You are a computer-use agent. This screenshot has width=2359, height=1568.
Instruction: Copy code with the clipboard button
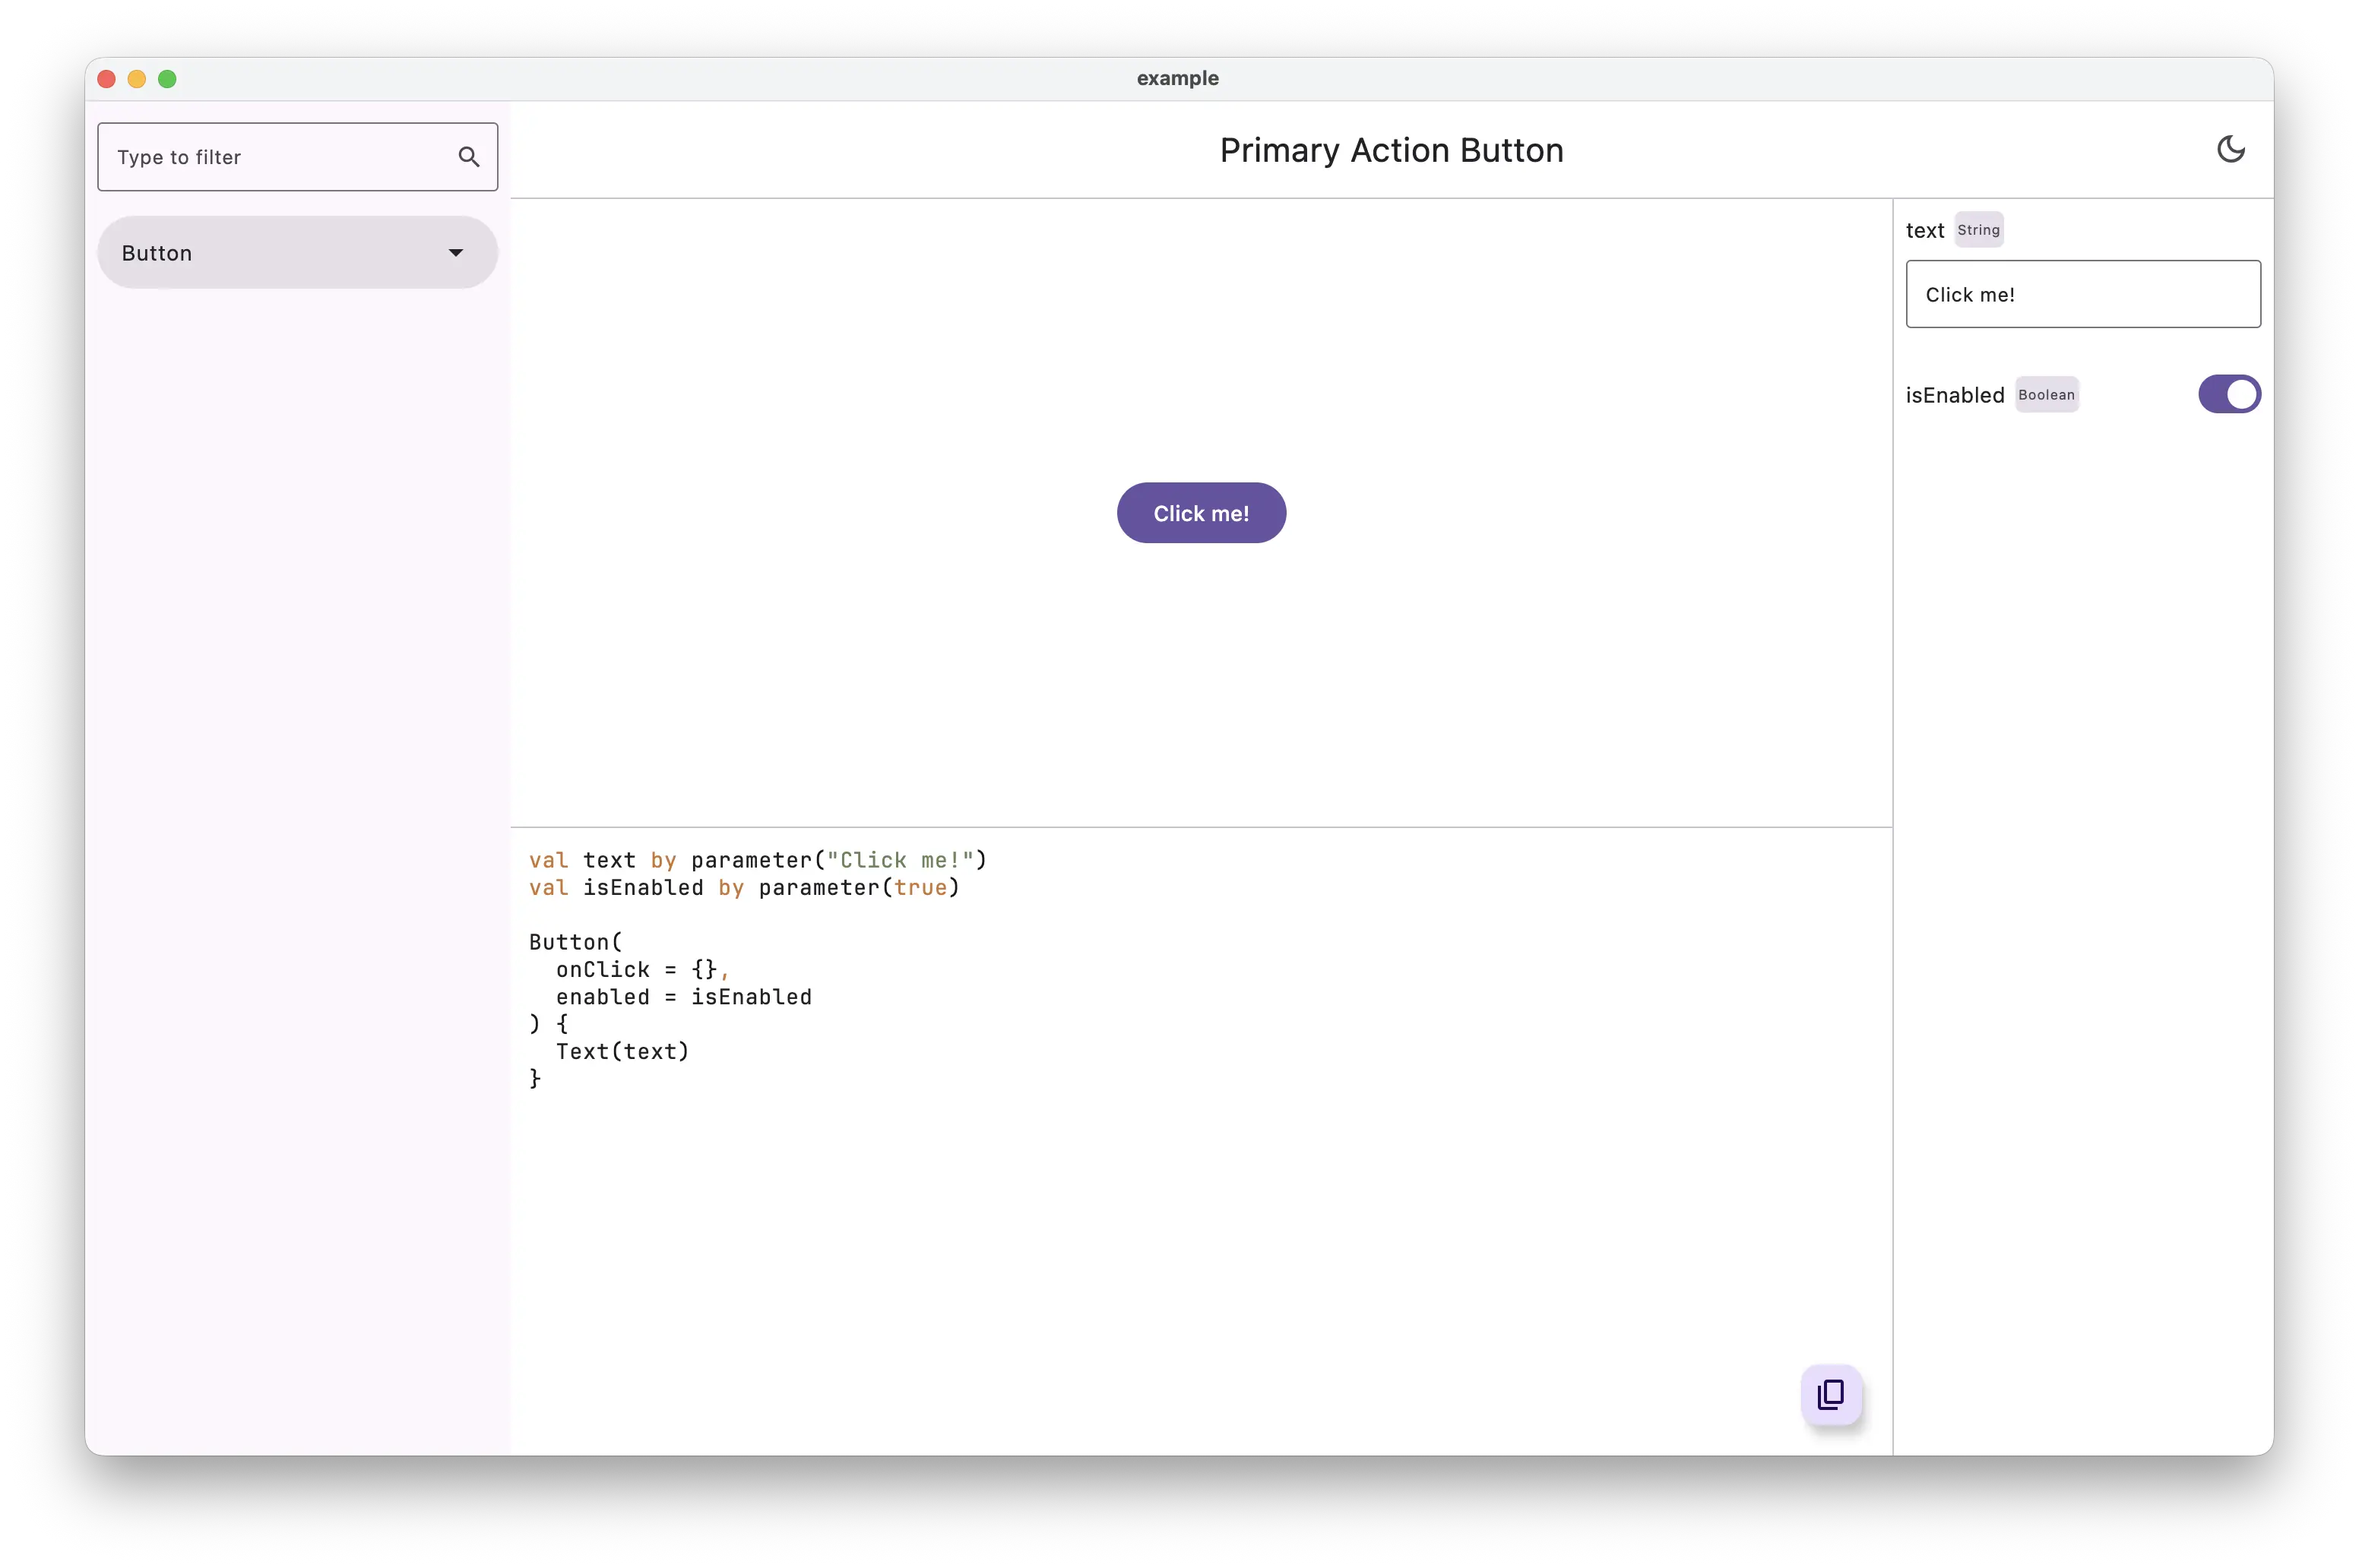[1831, 1394]
